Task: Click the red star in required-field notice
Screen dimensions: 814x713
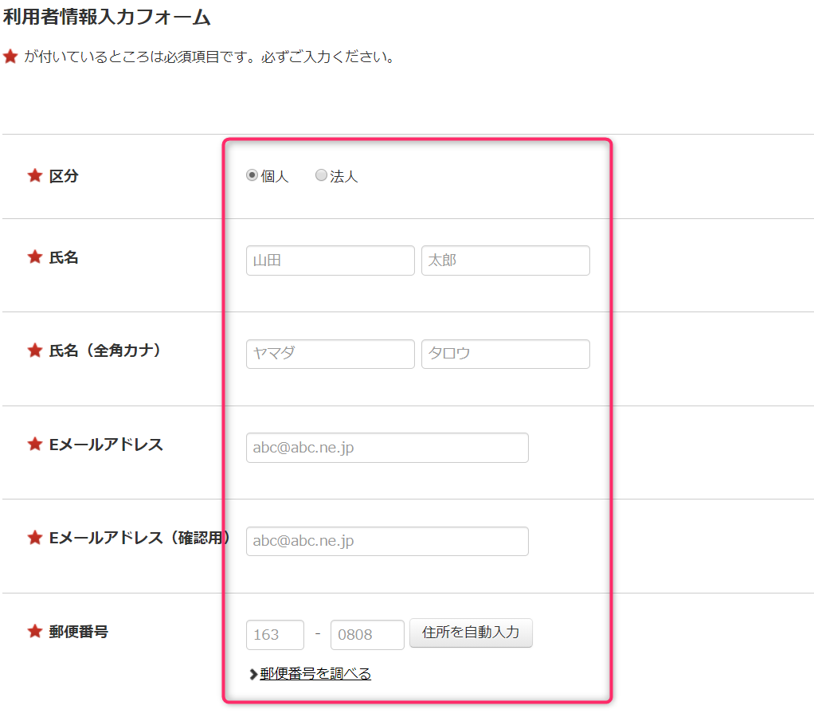Action: click(x=10, y=56)
